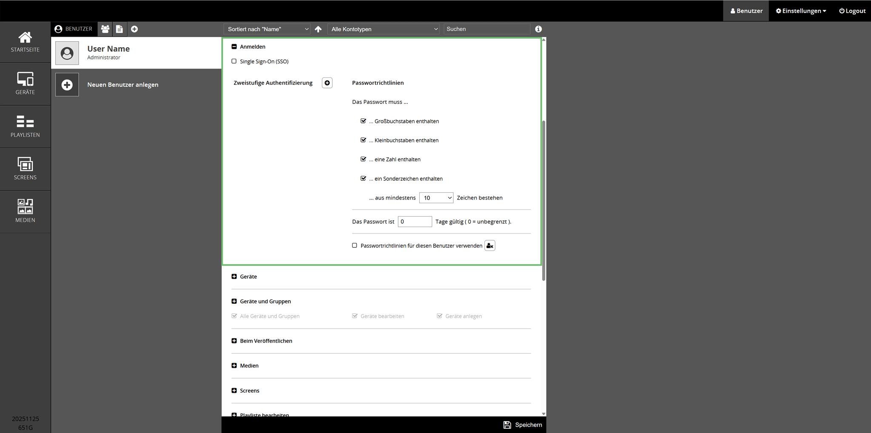Add Zweistufige Authentifizierung with the plus button
871x433 pixels.
pyautogui.click(x=327, y=83)
